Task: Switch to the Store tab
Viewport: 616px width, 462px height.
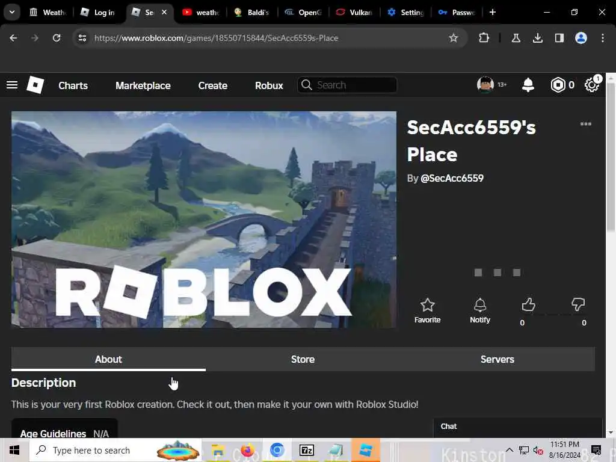Action: (x=303, y=359)
